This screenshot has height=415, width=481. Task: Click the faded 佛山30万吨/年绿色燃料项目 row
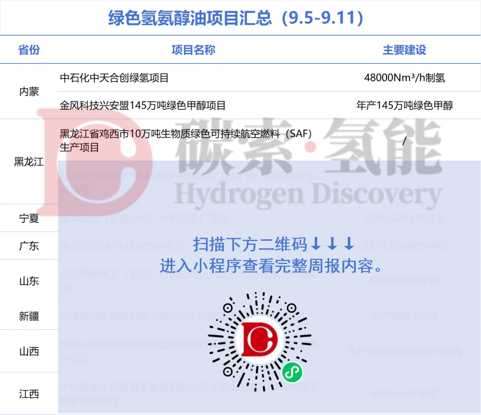pyautogui.click(x=122, y=246)
